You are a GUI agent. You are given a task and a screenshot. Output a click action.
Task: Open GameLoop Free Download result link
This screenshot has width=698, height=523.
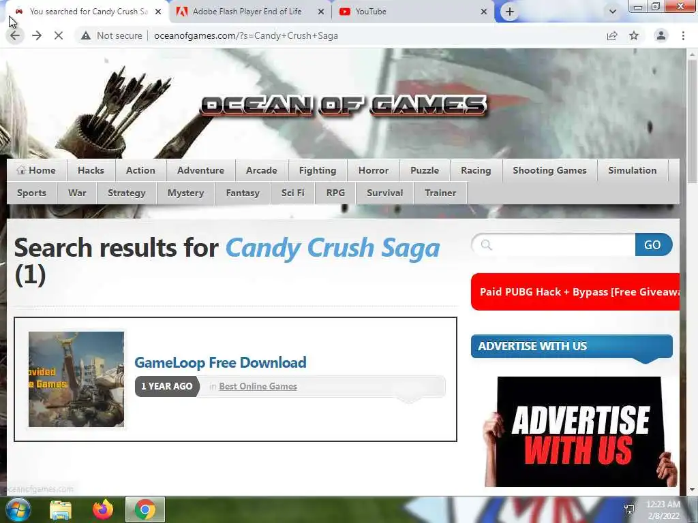(x=220, y=362)
